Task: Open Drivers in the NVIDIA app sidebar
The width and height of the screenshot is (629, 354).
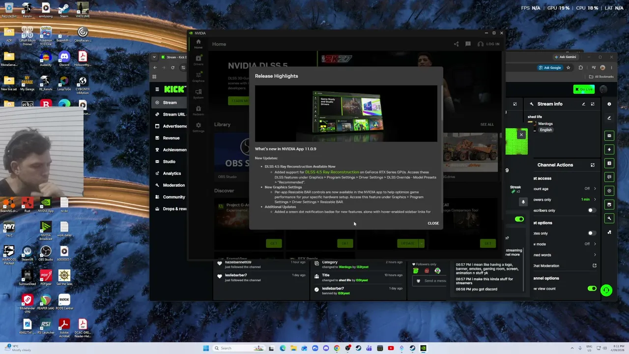Action: [x=198, y=60]
